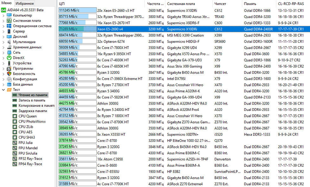Expand the Хранение данных tree node
Viewport: 310px width, 187px height.
[3, 47]
